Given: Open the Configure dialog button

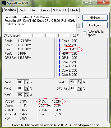Looking at the screenshot, I should point(95,25).
